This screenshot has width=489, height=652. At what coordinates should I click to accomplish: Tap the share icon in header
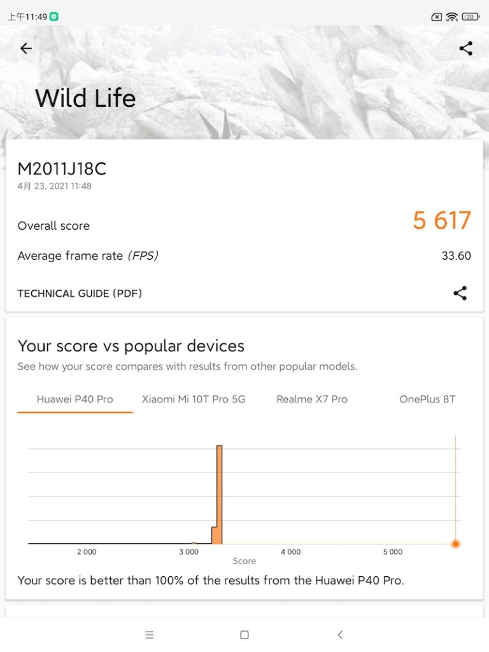coord(465,48)
